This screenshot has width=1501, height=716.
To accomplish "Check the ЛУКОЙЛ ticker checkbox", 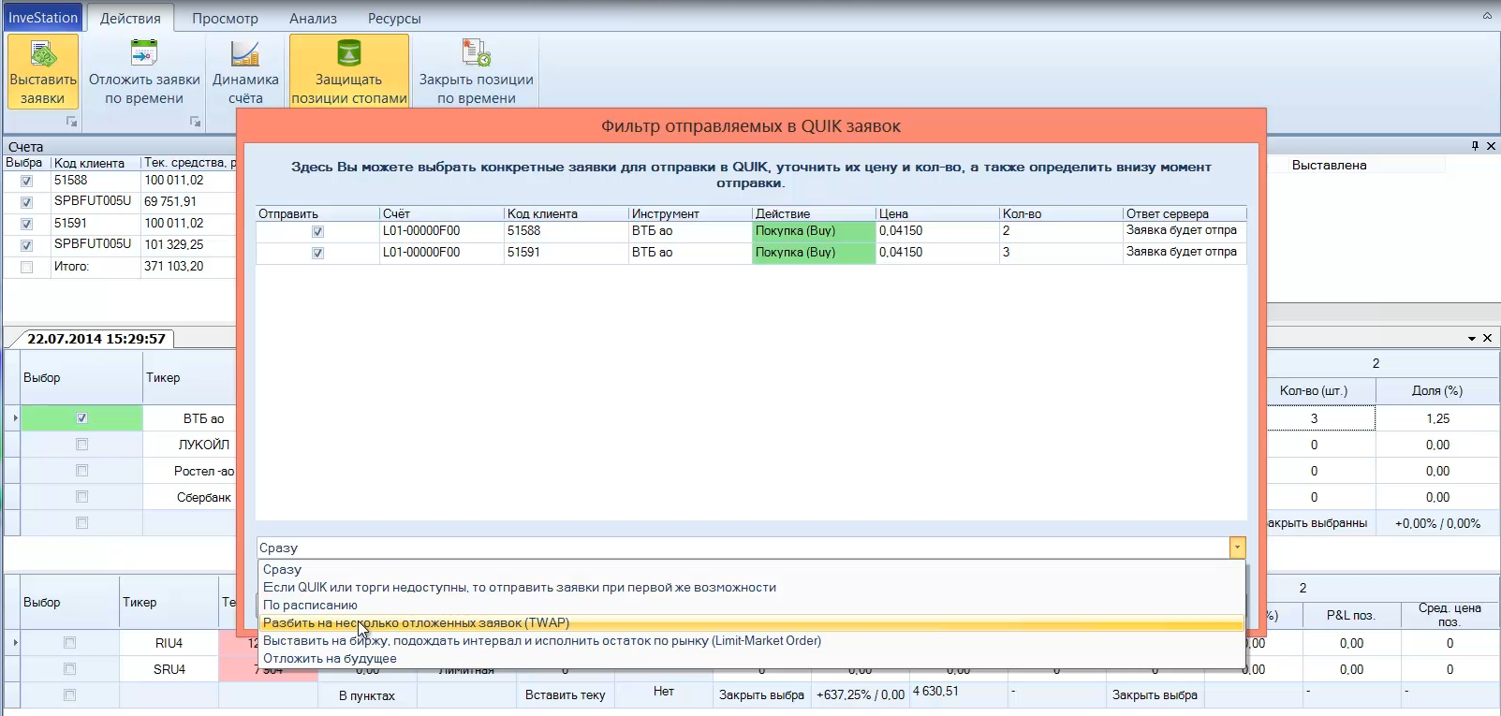I will point(81,445).
